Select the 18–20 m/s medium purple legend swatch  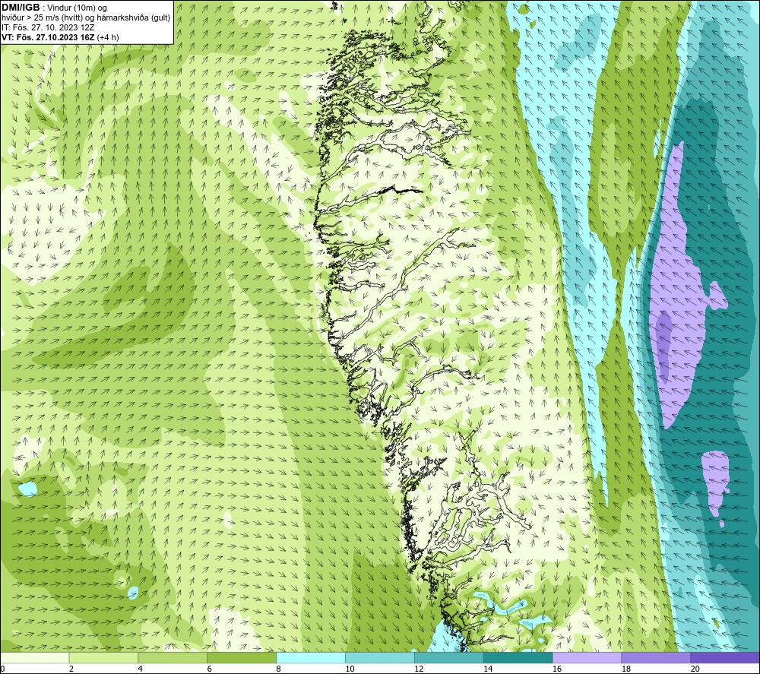(x=656, y=657)
